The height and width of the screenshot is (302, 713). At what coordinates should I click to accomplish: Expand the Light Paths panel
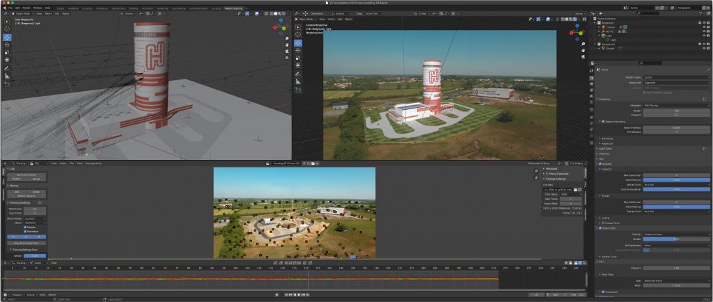point(604,148)
